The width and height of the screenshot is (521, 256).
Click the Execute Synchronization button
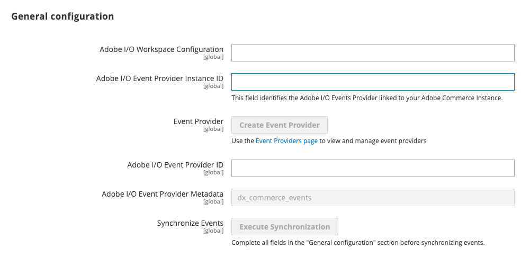(x=285, y=227)
